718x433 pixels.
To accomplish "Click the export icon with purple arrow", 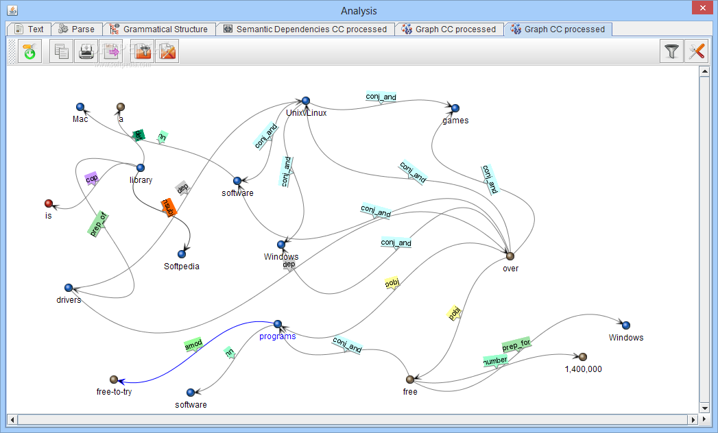I will pos(111,51).
